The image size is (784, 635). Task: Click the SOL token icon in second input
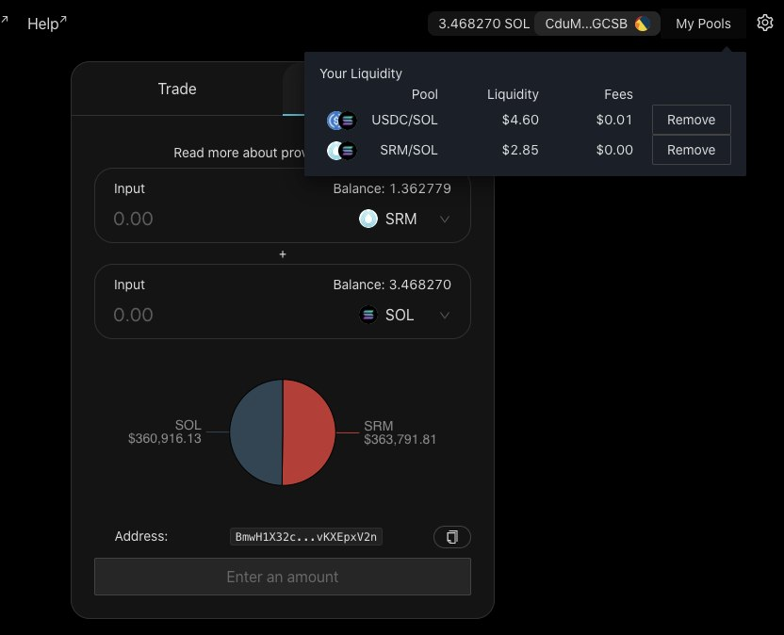click(368, 315)
